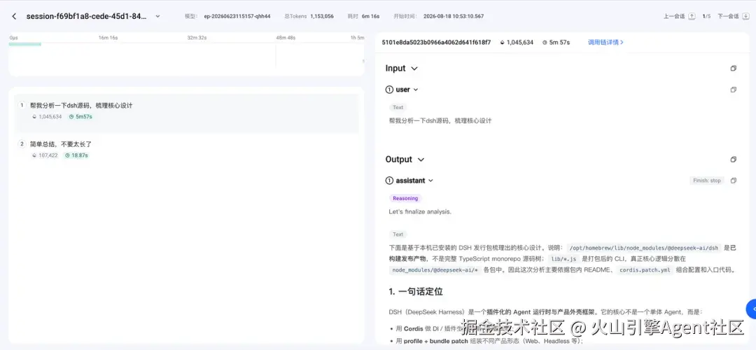Select turn 简单总结,不要太长了

coord(187,149)
